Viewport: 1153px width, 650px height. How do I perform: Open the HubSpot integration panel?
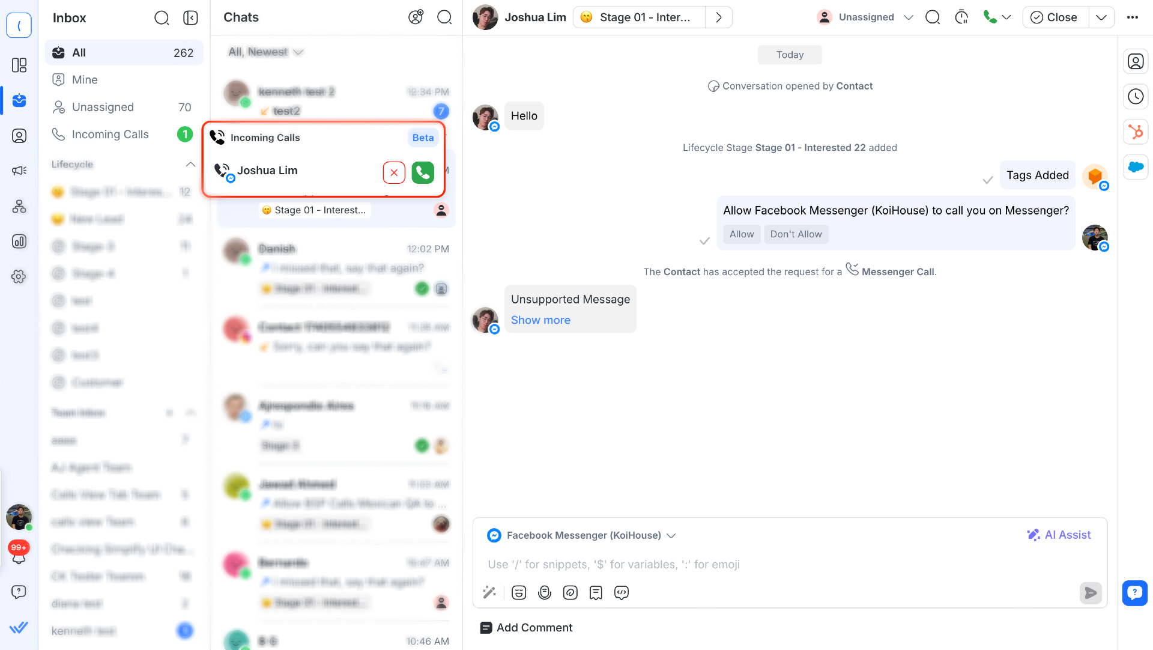1135,132
